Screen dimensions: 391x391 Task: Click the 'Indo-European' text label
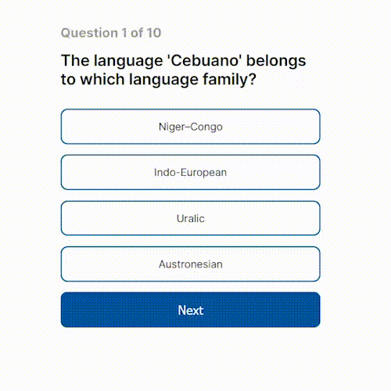click(191, 173)
